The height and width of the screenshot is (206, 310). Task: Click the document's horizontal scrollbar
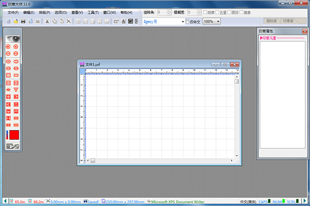(x=160, y=161)
